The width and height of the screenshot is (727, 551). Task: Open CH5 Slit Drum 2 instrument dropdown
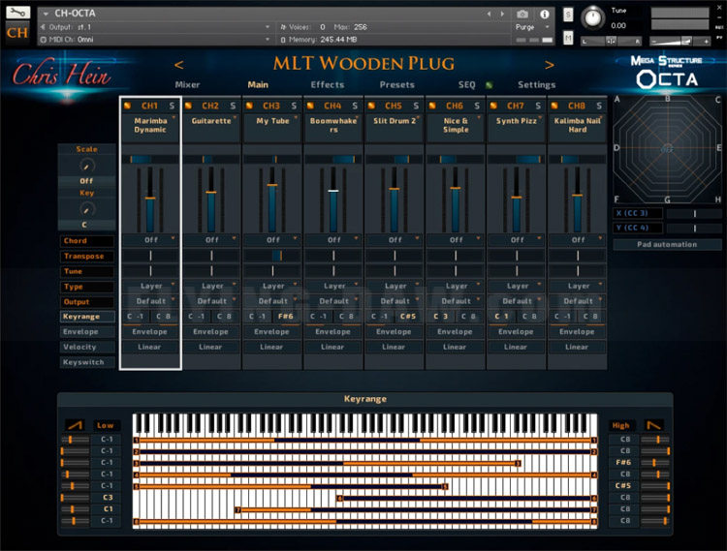coord(395,121)
